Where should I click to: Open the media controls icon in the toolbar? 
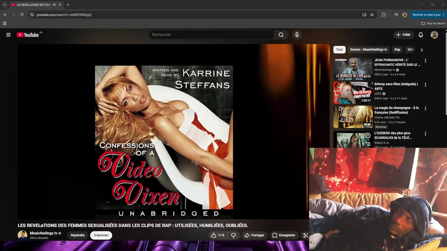tap(396, 15)
